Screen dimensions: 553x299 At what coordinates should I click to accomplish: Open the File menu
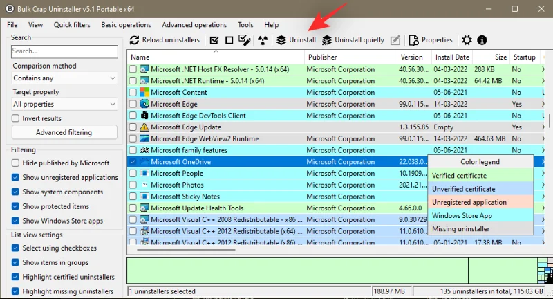(x=12, y=25)
